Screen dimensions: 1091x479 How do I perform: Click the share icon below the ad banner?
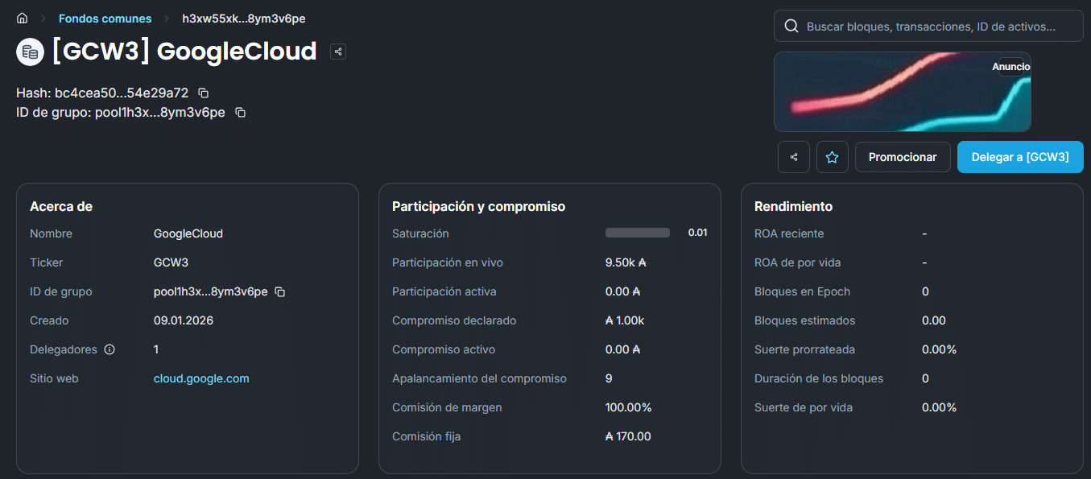793,157
